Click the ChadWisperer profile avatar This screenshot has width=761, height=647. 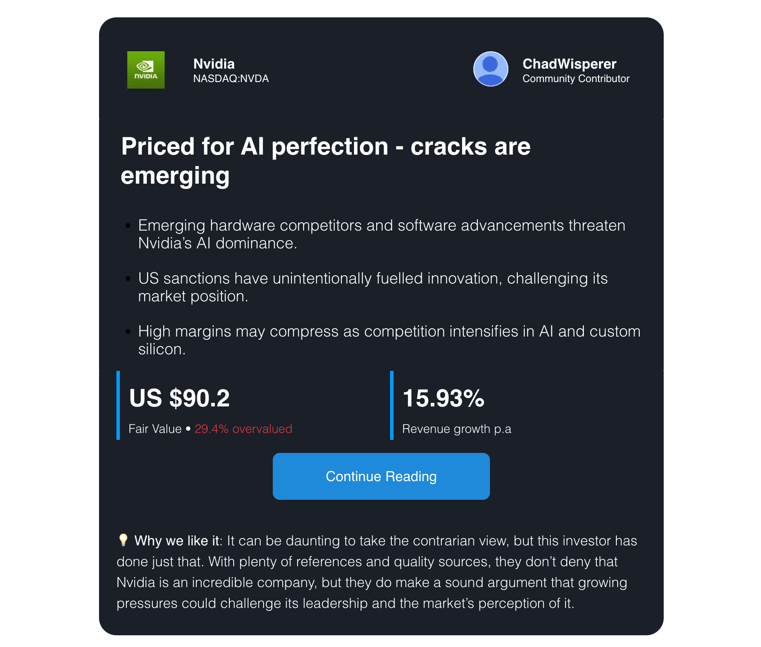pos(490,69)
